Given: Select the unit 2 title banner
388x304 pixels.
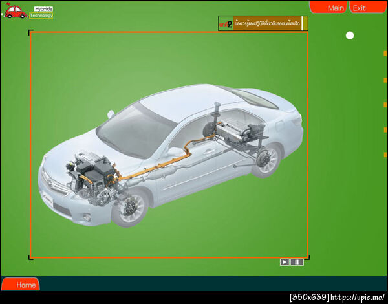Looking at the screenshot, I should pos(263,23).
